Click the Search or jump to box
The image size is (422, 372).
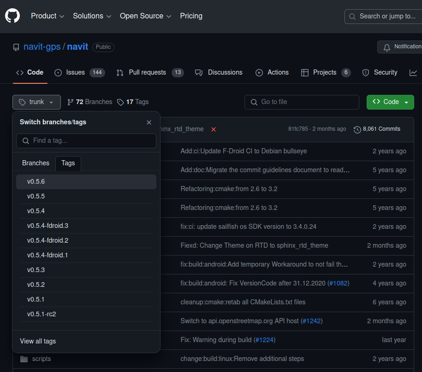383,17
